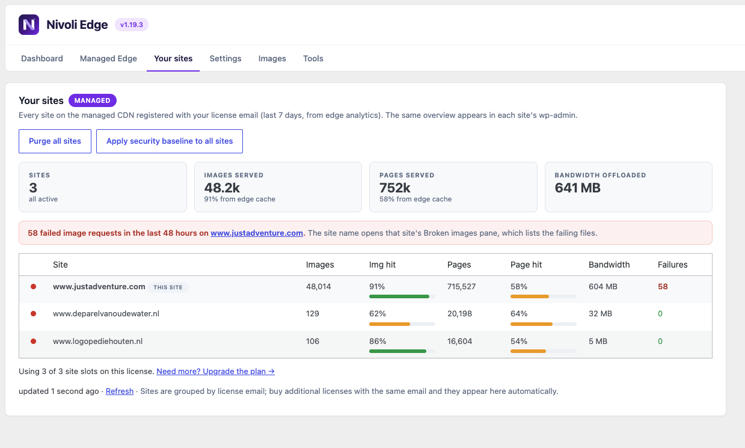This screenshot has height=448, width=745.
Task: Click the SITES summary card showing 3
Action: click(103, 187)
